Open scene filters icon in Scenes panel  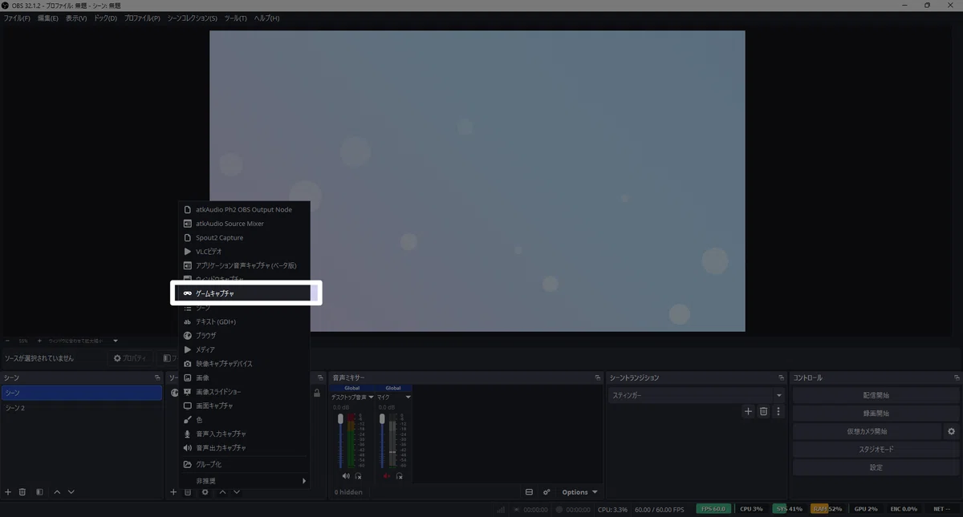39,492
